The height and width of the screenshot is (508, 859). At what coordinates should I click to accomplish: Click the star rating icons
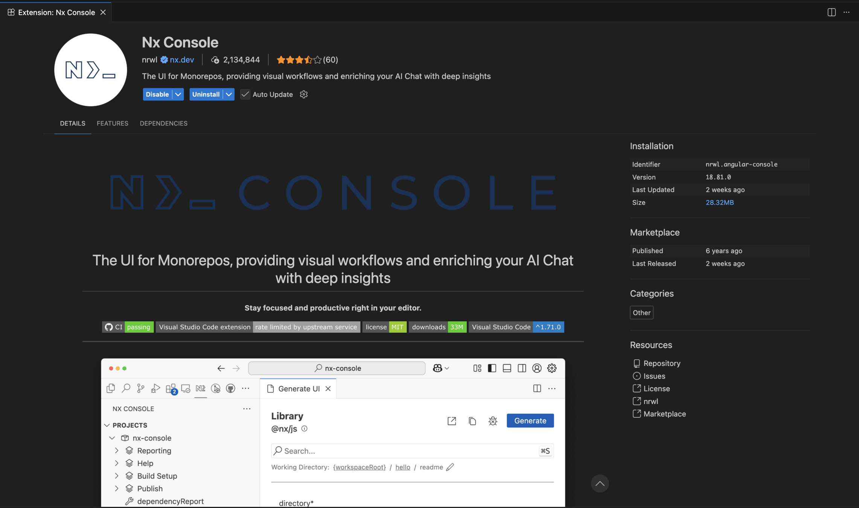coord(299,60)
